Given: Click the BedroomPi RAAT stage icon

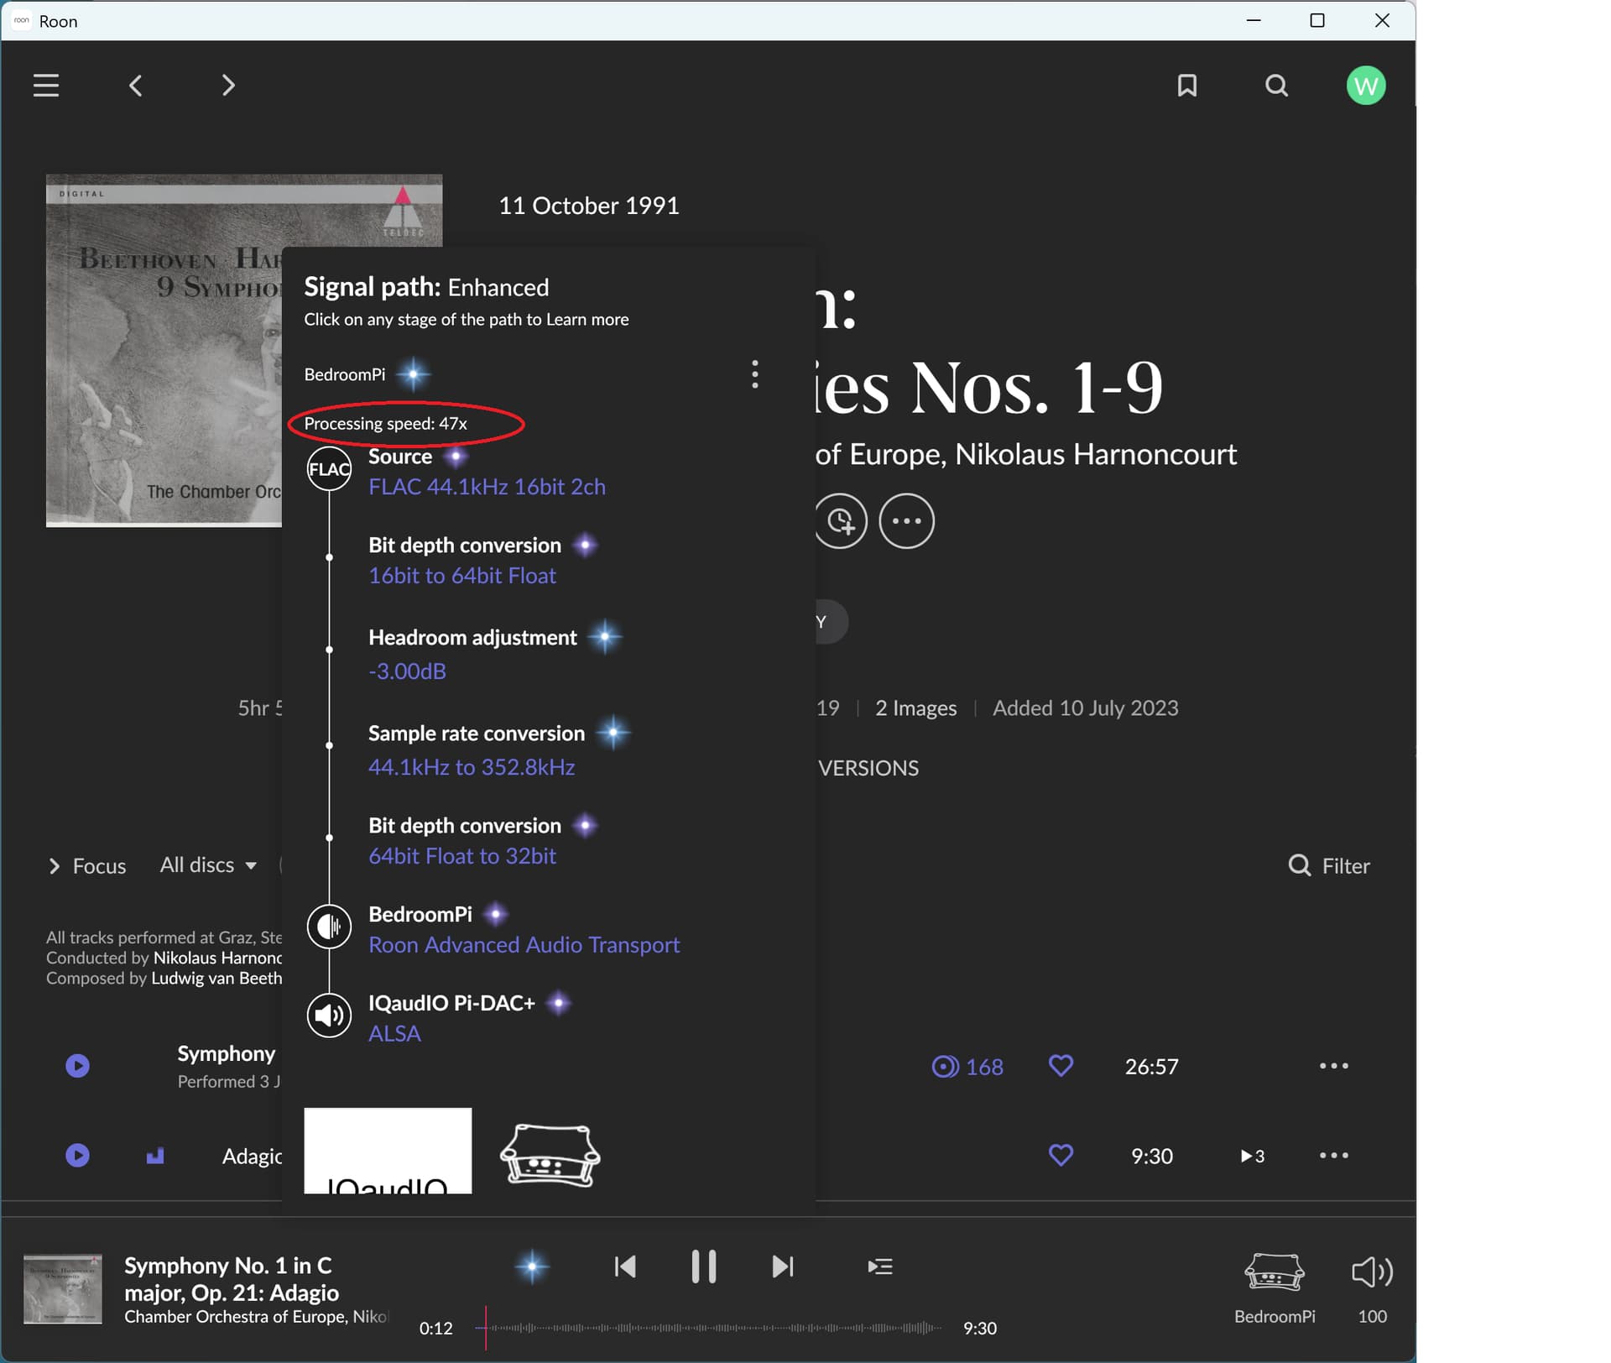Looking at the screenshot, I should coord(329,927).
